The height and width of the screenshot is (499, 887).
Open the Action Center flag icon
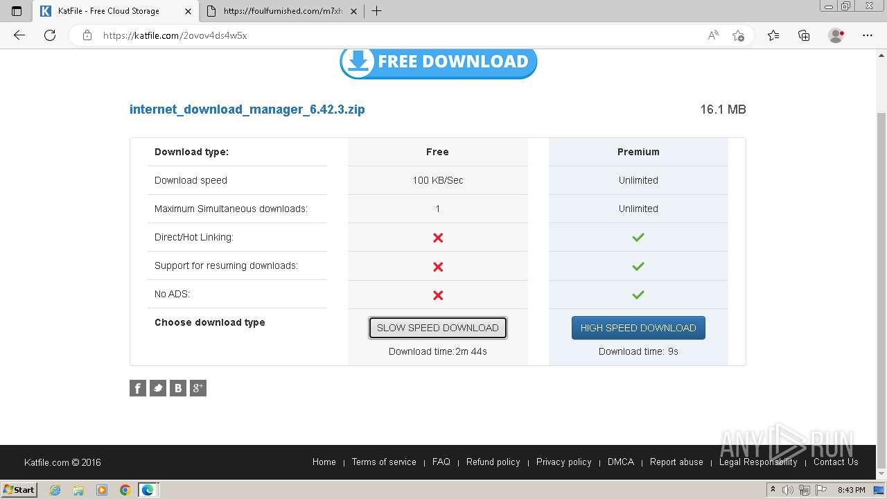point(820,490)
